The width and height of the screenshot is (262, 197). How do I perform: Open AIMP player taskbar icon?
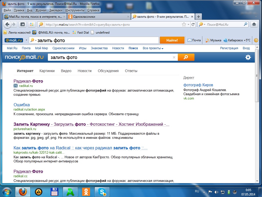tap(38, 192)
